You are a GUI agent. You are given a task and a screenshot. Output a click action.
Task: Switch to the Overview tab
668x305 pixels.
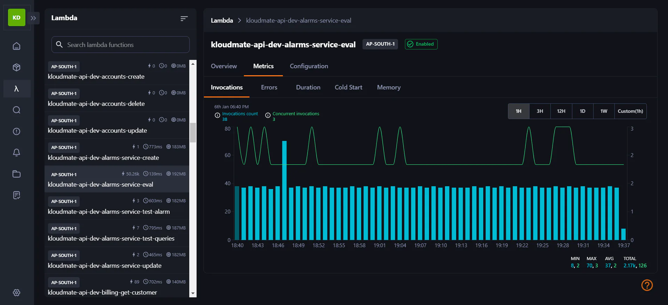224,66
